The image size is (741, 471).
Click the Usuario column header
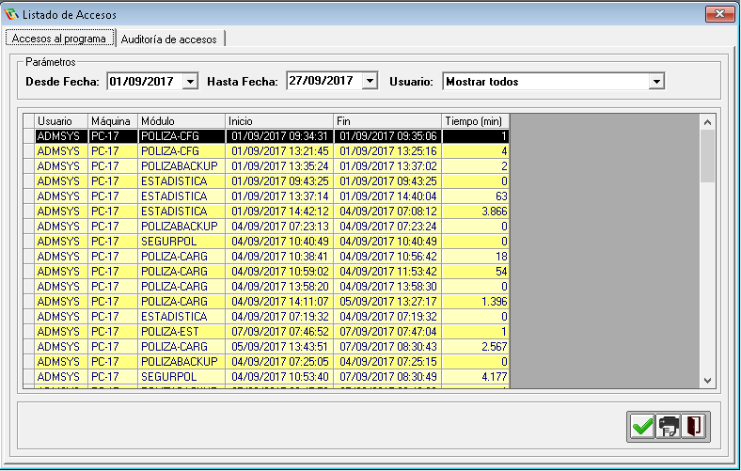61,121
